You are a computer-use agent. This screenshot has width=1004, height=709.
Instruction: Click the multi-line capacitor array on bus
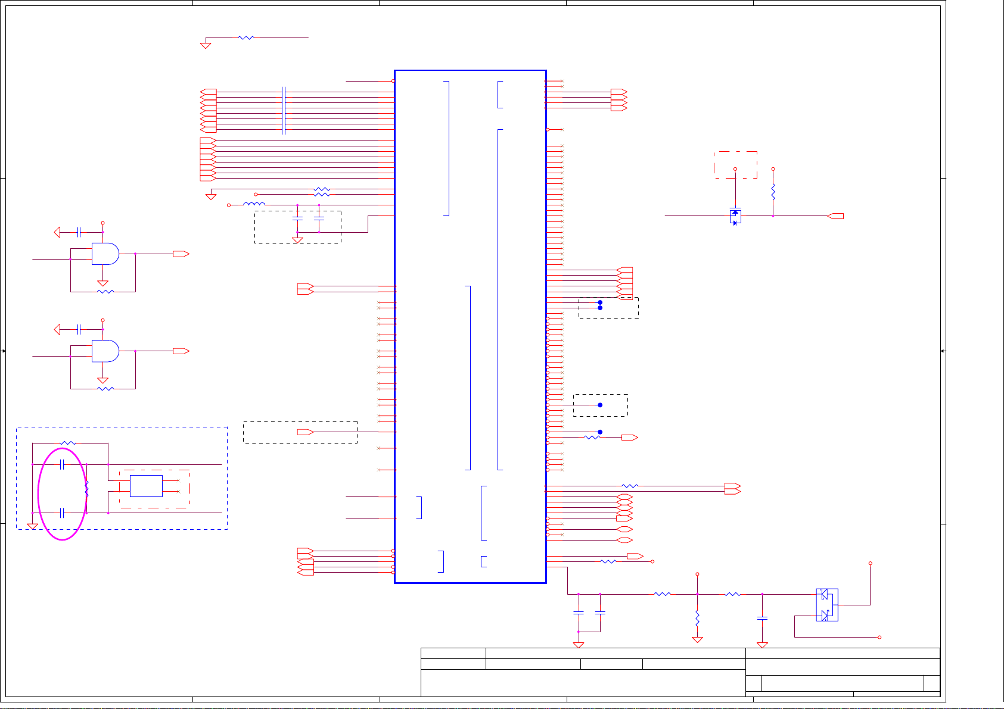tap(284, 111)
